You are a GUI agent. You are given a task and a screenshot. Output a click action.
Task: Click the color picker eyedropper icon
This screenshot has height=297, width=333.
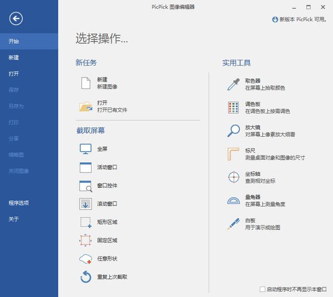[x=234, y=84]
